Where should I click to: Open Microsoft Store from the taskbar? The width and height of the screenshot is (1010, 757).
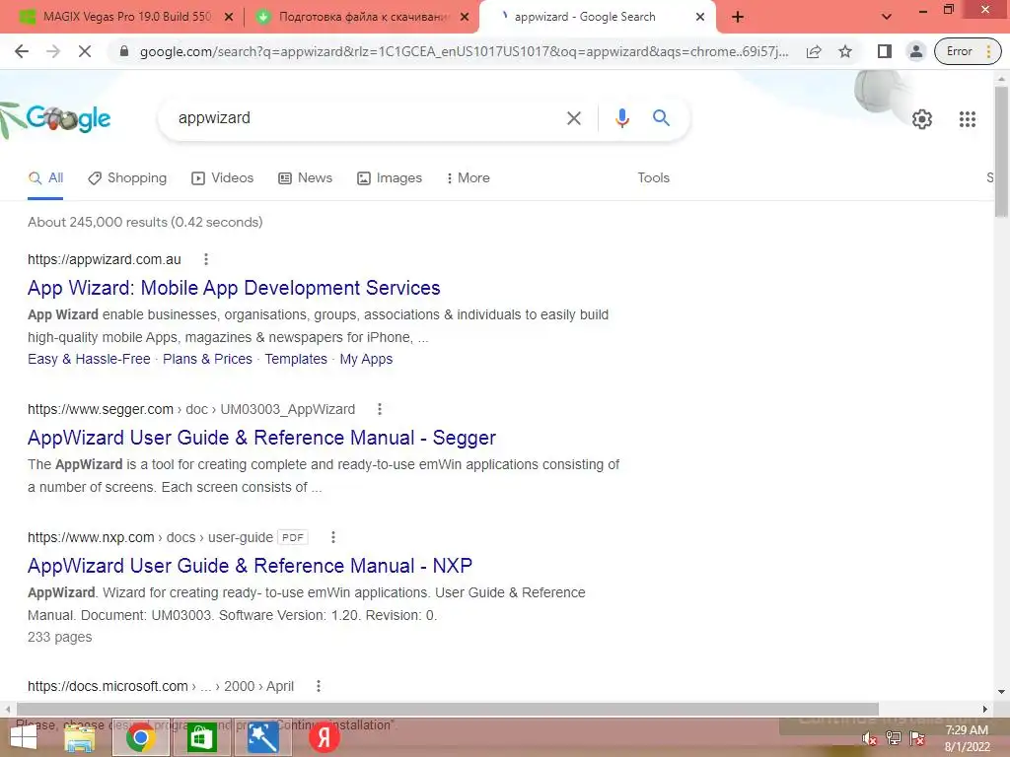pos(201,737)
